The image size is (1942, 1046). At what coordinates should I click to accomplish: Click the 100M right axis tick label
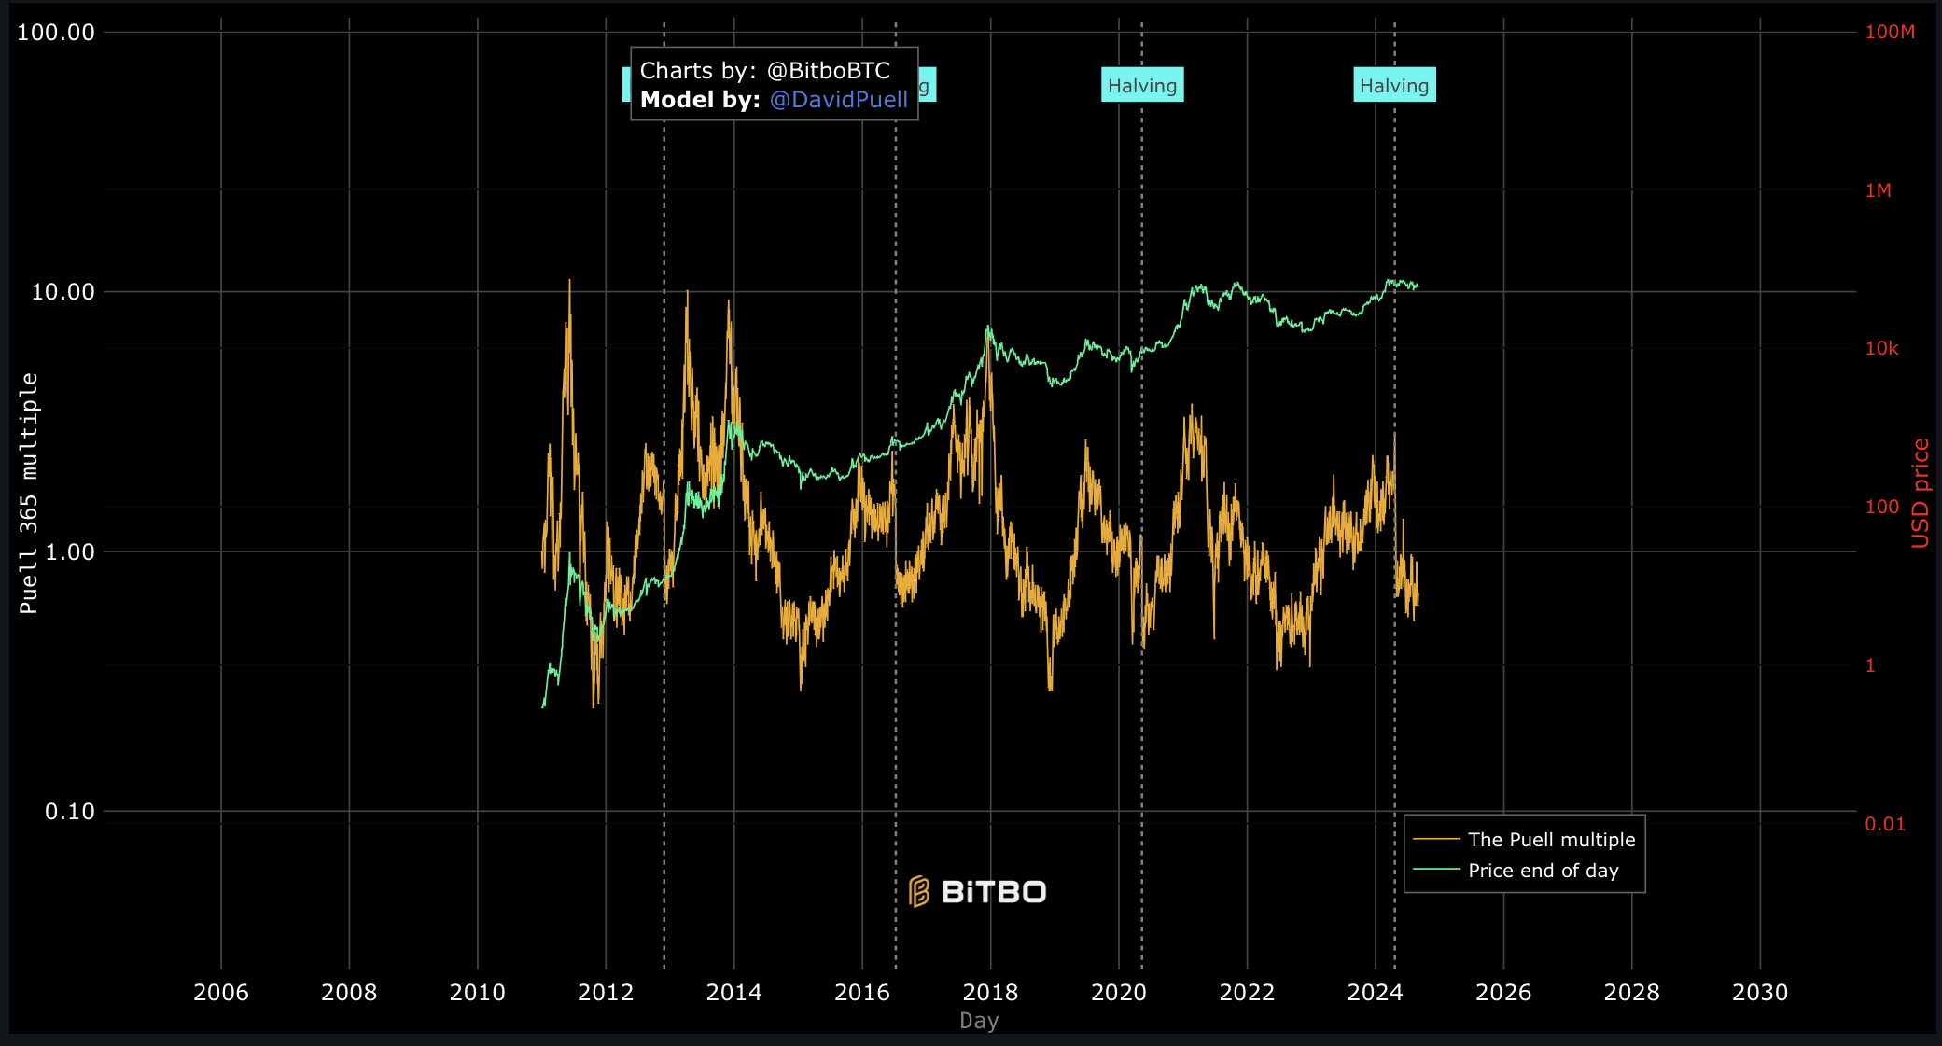click(1890, 32)
